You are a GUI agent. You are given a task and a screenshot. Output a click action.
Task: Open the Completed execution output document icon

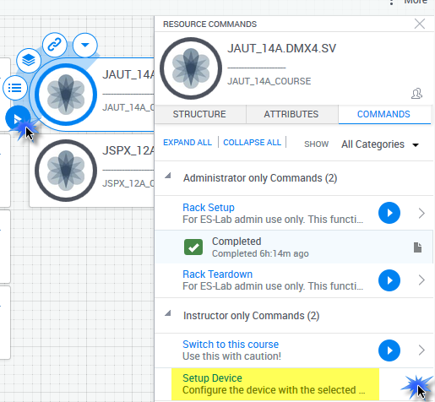(418, 247)
